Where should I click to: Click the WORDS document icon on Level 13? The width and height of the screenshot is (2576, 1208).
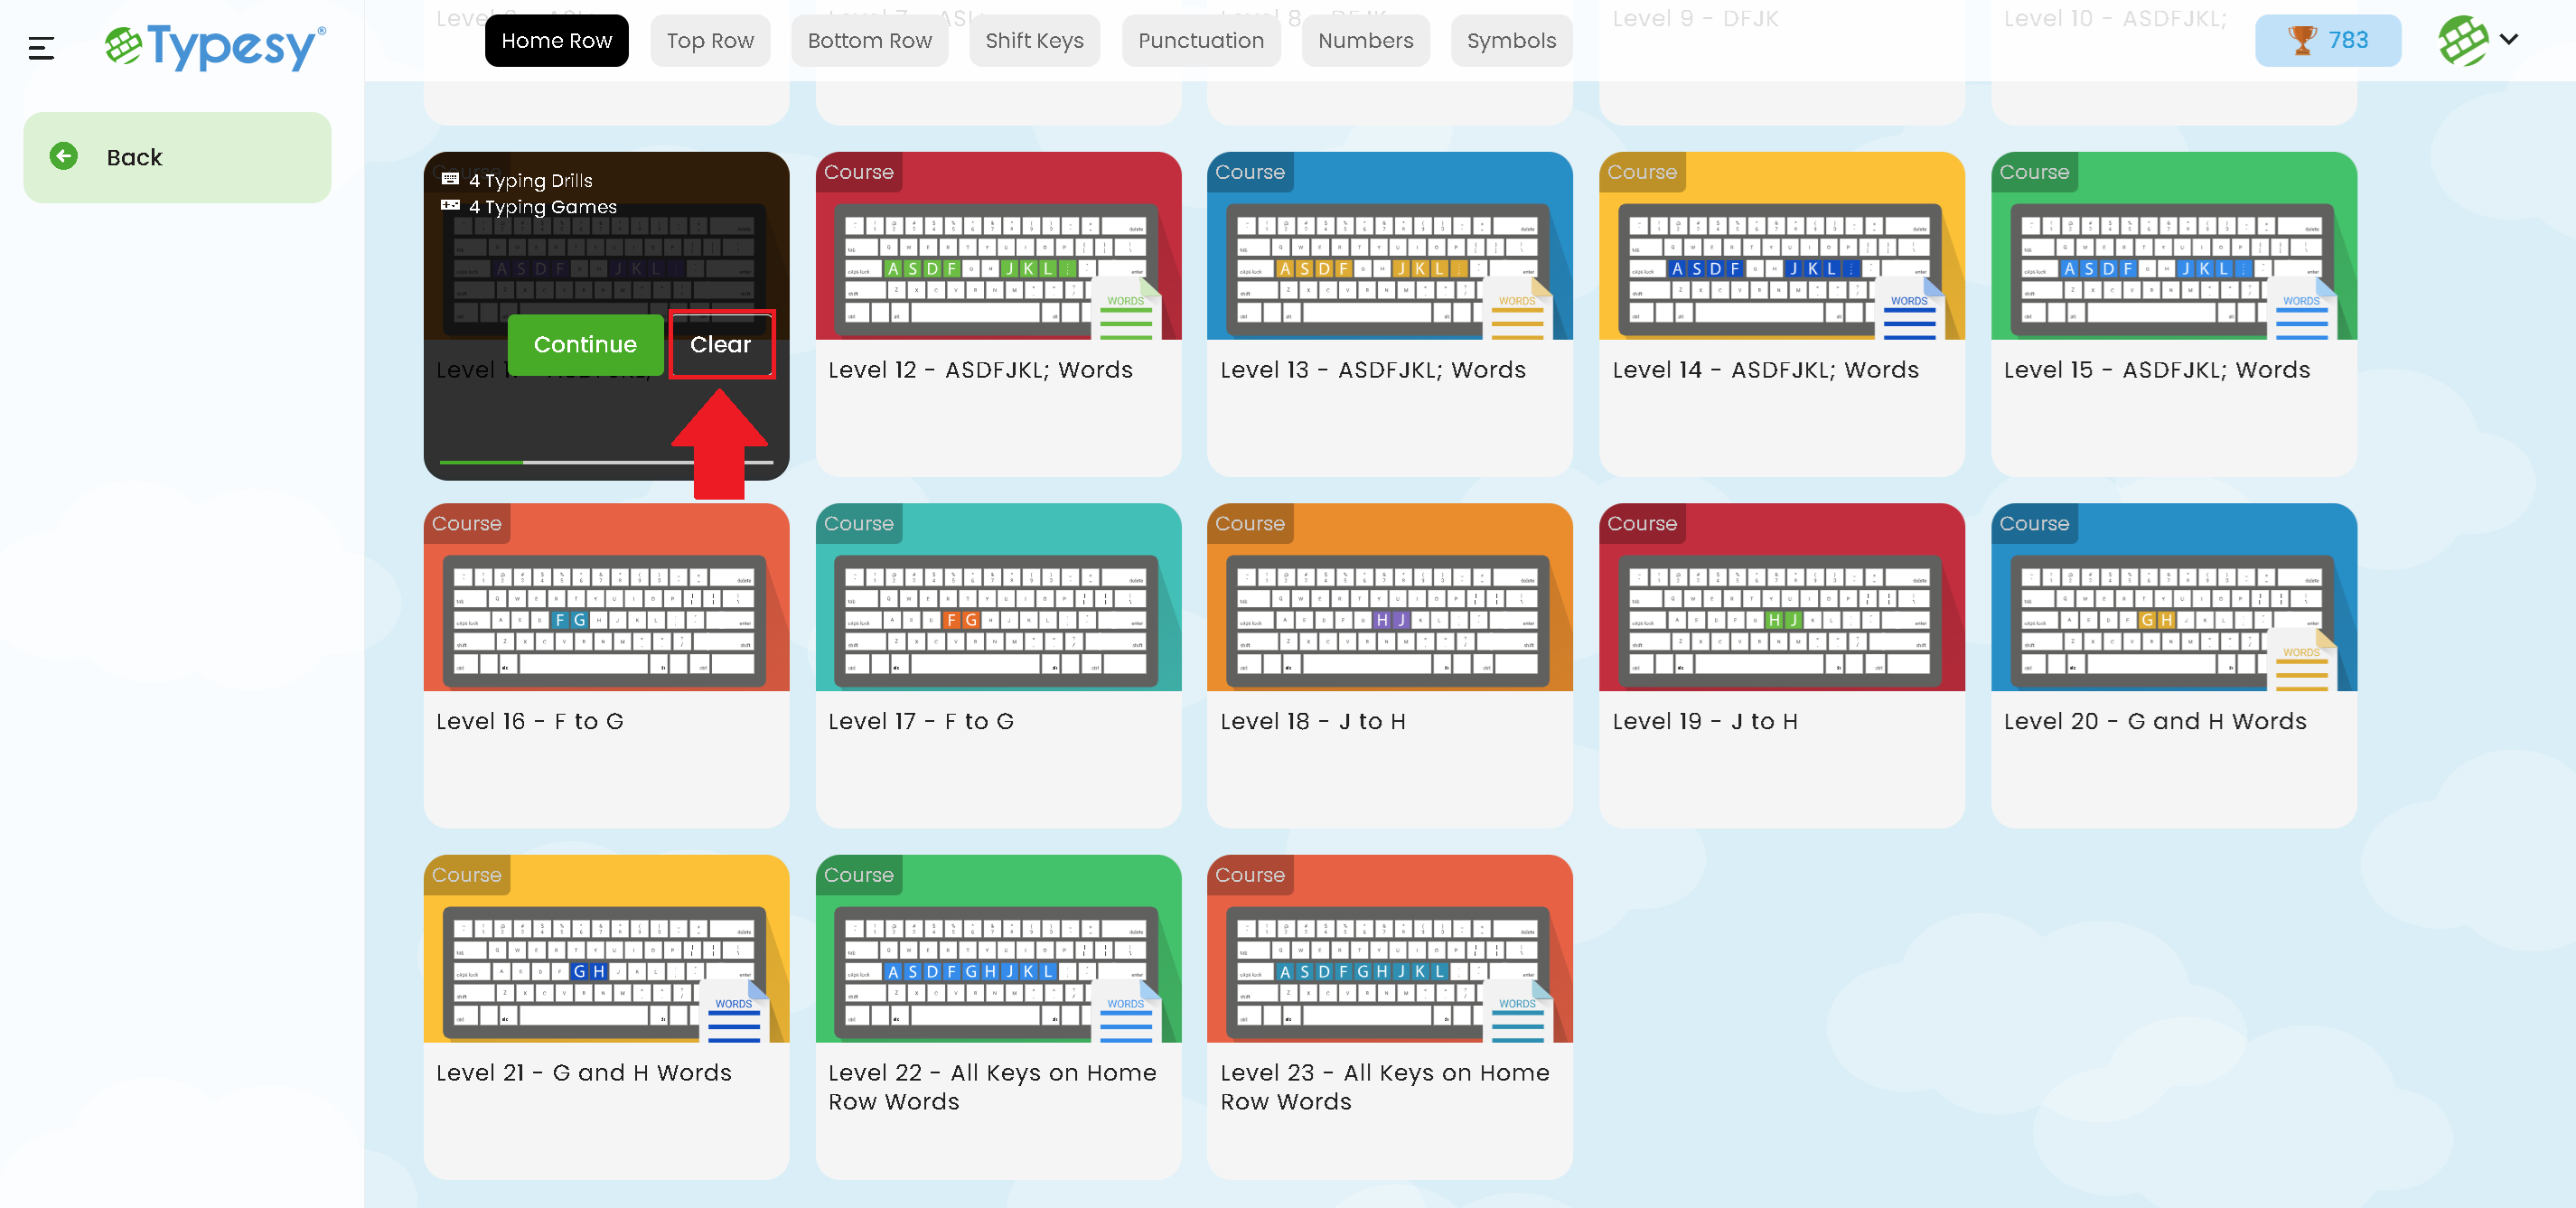(x=1518, y=309)
